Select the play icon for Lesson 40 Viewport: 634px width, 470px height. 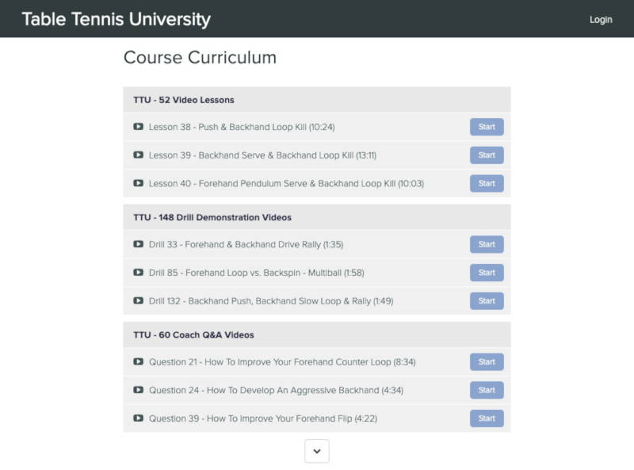coord(139,183)
